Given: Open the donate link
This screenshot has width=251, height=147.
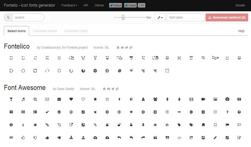Looking at the screenshot, I should (240, 5).
